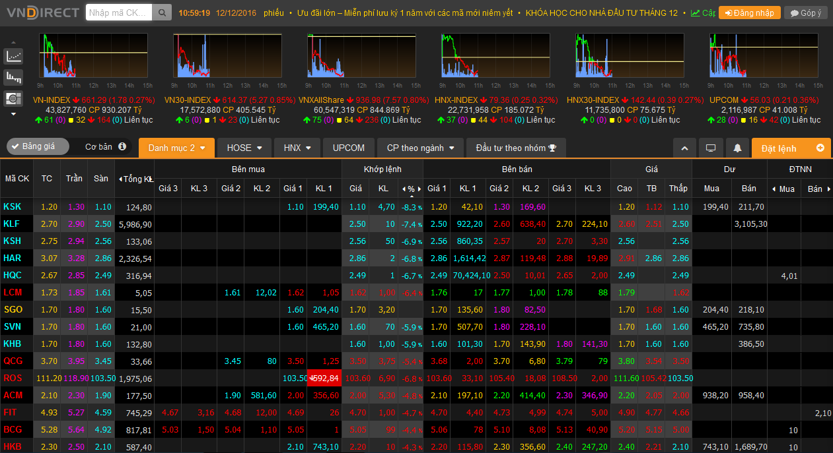
Task: Click the KHÓA HỌC CHO NHÀ ĐẦU TƯ ticker text
Action: [x=602, y=13]
